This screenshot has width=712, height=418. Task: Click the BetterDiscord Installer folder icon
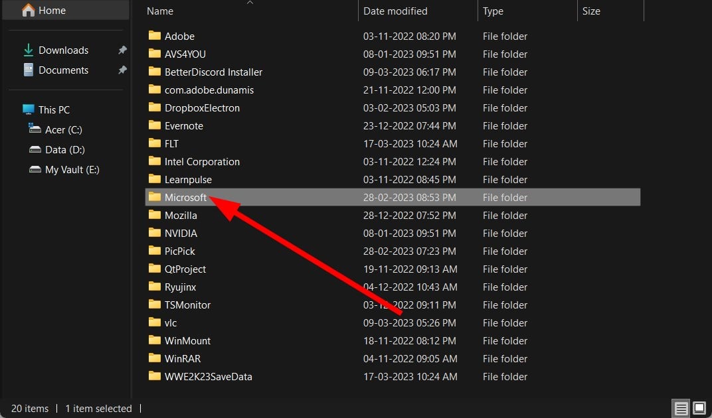(x=154, y=71)
